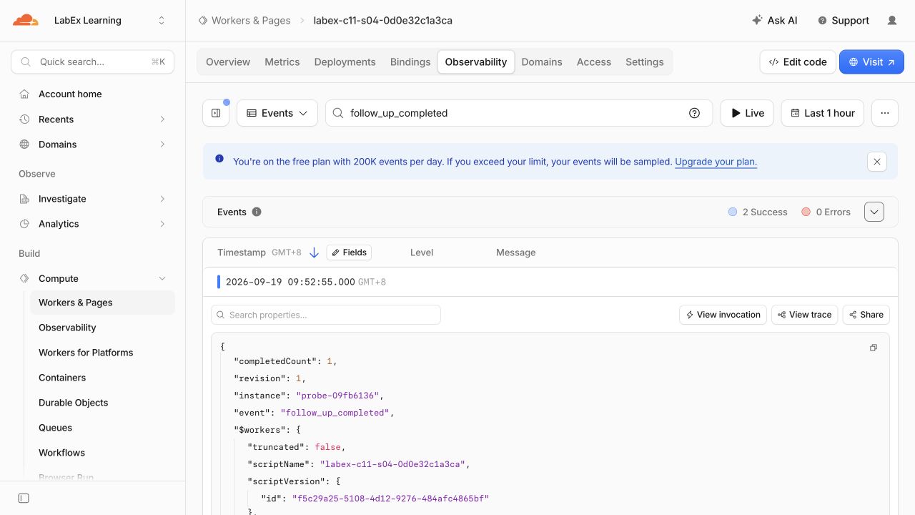Toggle the side panel layout icon
The width and height of the screenshot is (915, 515).
click(216, 113)
